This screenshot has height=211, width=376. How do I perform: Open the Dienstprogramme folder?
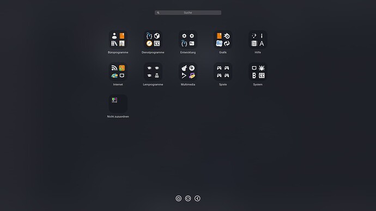click(153, 40)
